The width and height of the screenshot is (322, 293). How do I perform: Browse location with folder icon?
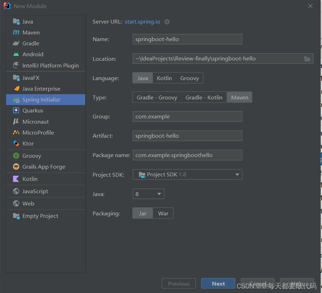pos(307,59)
